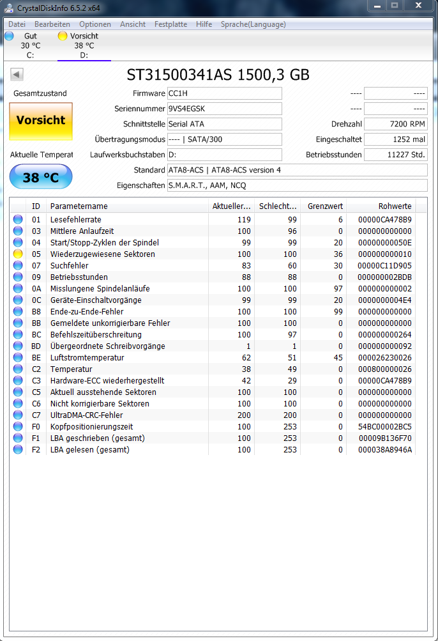Screen dimensions: 438x641
Task: Click the Grenzwert column header
Action: click(324, 206)
